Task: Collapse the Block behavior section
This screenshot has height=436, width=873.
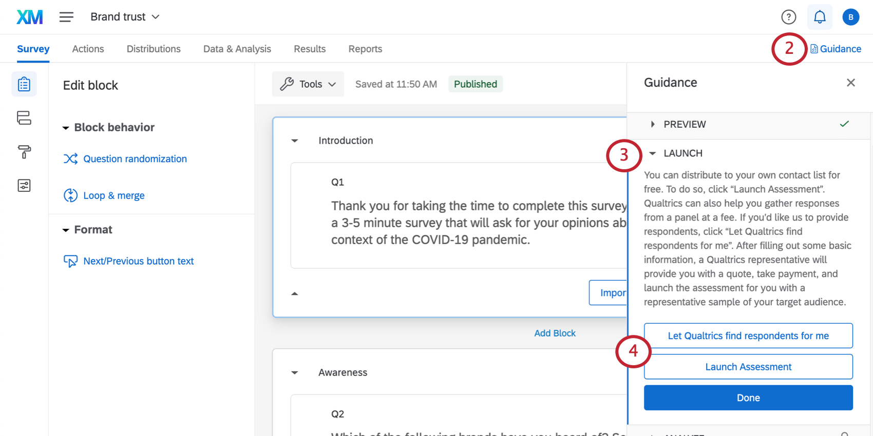Action: pyautogui.click(x=66, y=128)
